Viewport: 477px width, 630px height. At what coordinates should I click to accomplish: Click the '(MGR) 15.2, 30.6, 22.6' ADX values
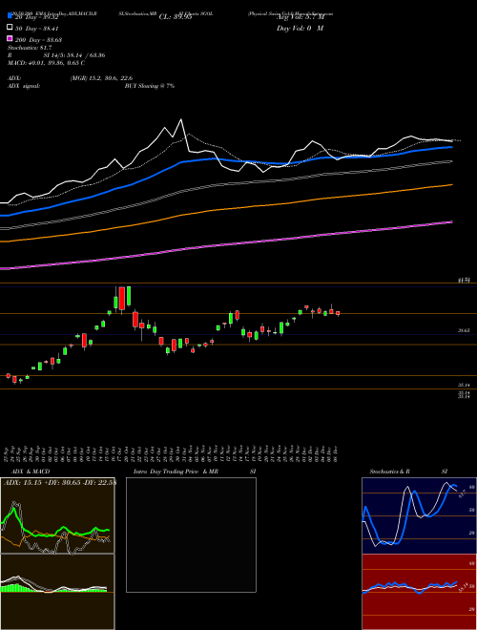pyautogui.click(x=101, y=78)
